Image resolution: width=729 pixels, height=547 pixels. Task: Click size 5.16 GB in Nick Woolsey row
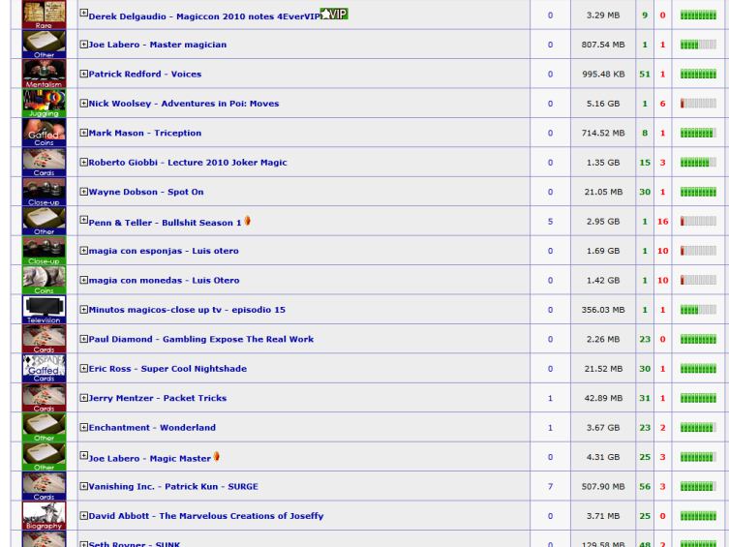click(603, 104)
